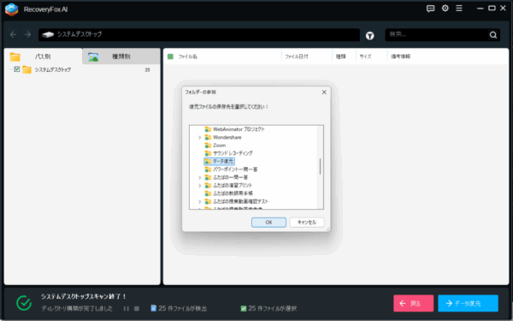Open the hamburger menu icon

point(459,9)
